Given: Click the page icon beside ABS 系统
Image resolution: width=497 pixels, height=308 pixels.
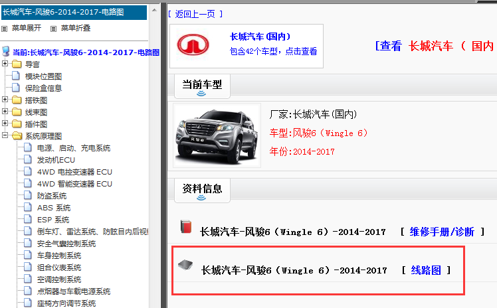Looking at the screenshot, I should coord(28,207).
